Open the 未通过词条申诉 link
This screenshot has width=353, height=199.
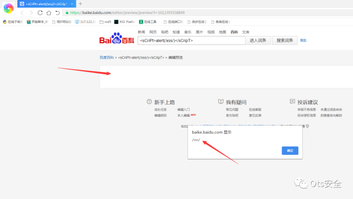(331, 109)
